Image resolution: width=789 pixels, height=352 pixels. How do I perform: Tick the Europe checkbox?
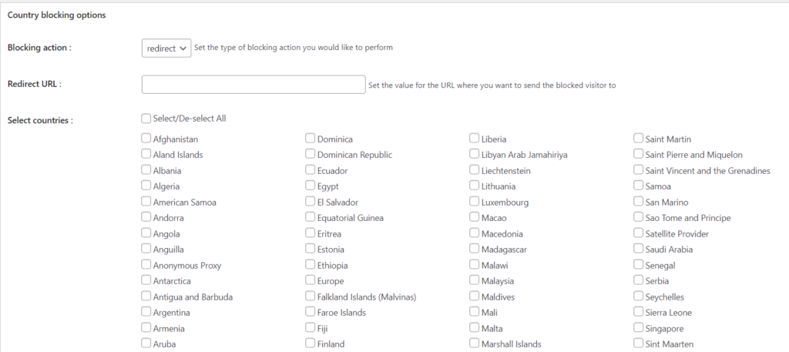311,280
